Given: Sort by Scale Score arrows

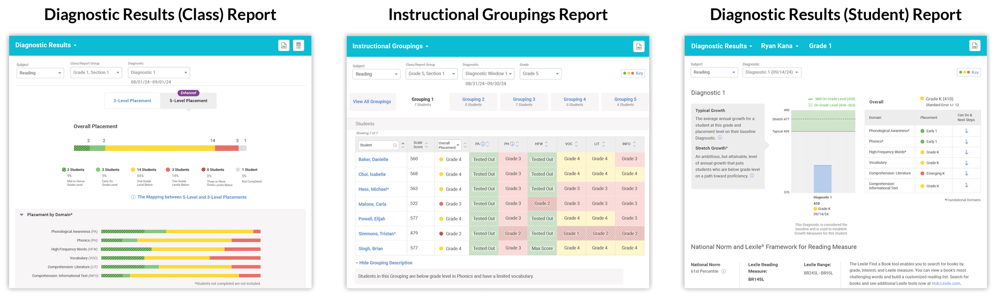Looking at the screenshot, I should [426, 145].
